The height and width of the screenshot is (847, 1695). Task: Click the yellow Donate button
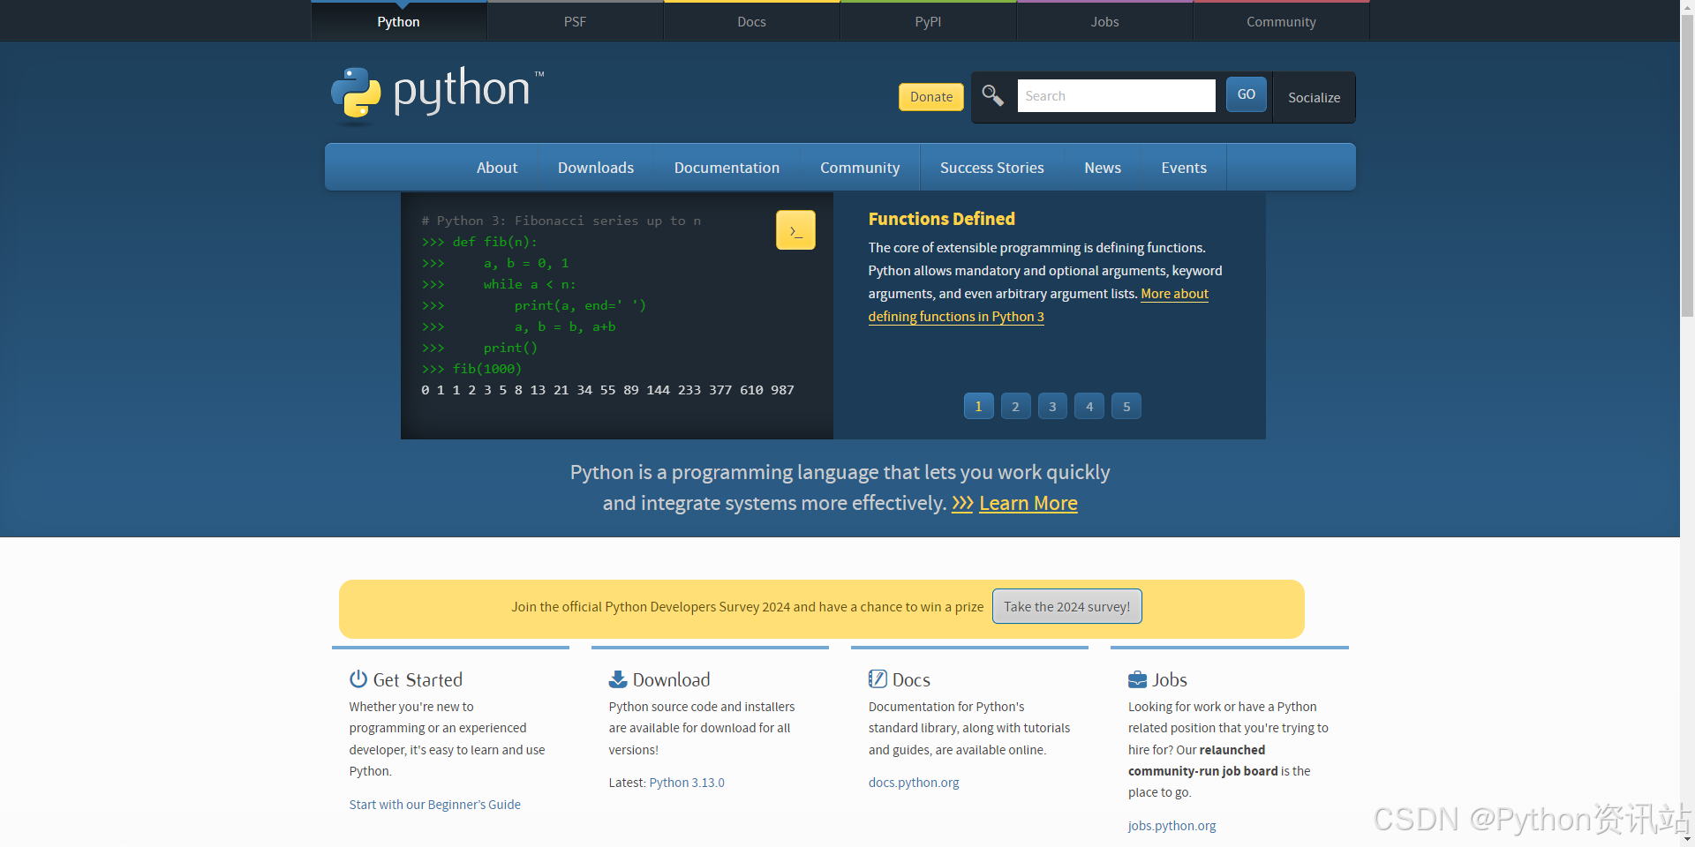pos(931,97)
